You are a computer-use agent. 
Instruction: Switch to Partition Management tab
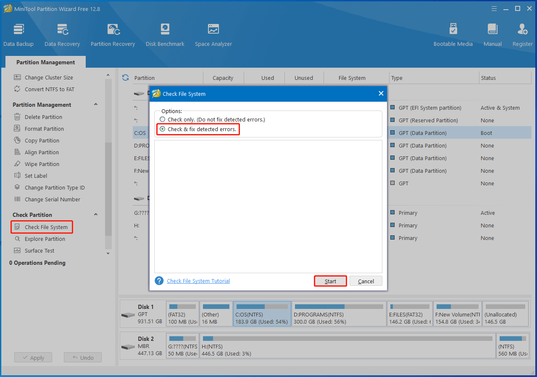(x=45, y=62)
